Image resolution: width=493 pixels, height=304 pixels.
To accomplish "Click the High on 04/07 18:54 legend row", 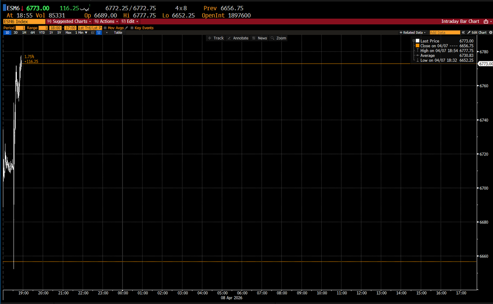I will (x=445, y=51).
